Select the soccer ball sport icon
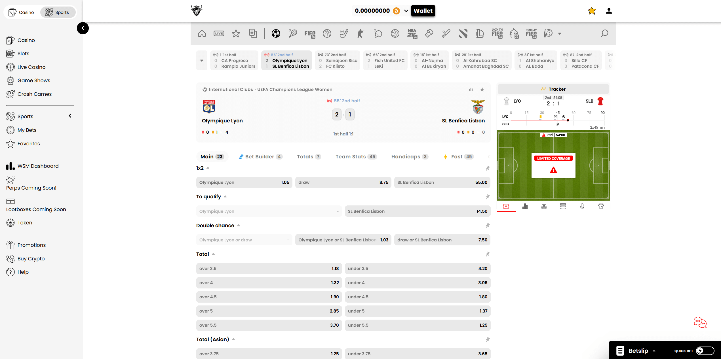721x359 pixels. 276,33
